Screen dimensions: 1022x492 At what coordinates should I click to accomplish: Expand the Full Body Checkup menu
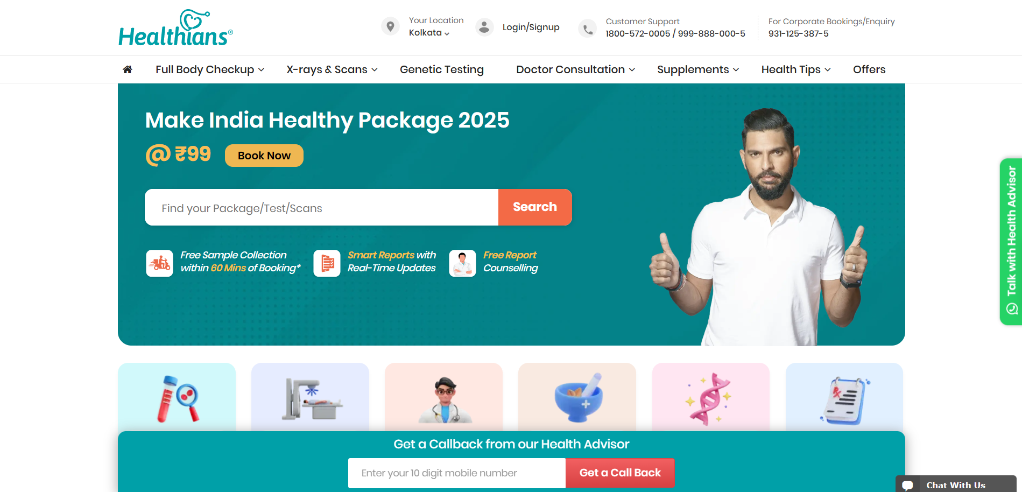[210, 69]
